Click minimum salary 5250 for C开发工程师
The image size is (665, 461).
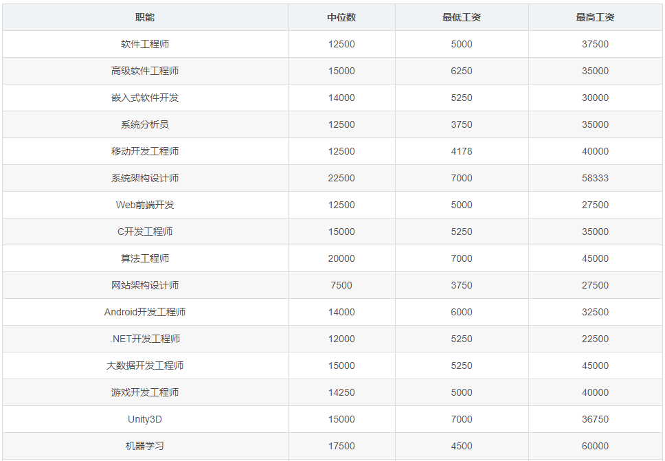462,232
